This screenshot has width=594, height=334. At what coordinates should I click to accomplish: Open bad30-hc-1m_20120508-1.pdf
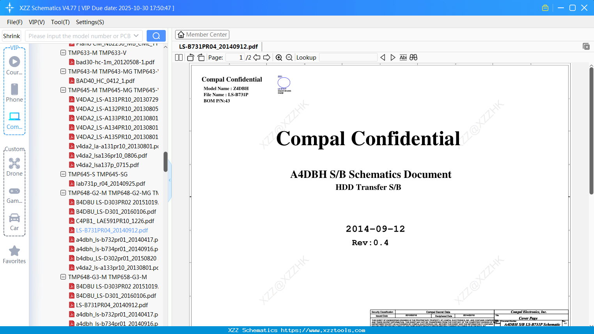pos(115,62)
